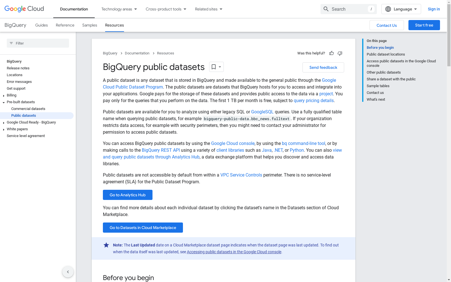Expand the Billing section arrow
The height and width of the screenshot is (282, 451).
pyautogui.click(x=4, y=96)
